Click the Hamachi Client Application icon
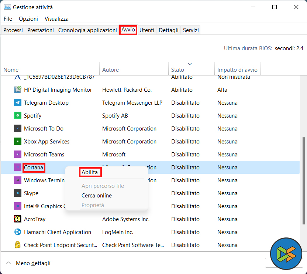The height and width of the screenshot is (274, 307). tap(17, 232)
